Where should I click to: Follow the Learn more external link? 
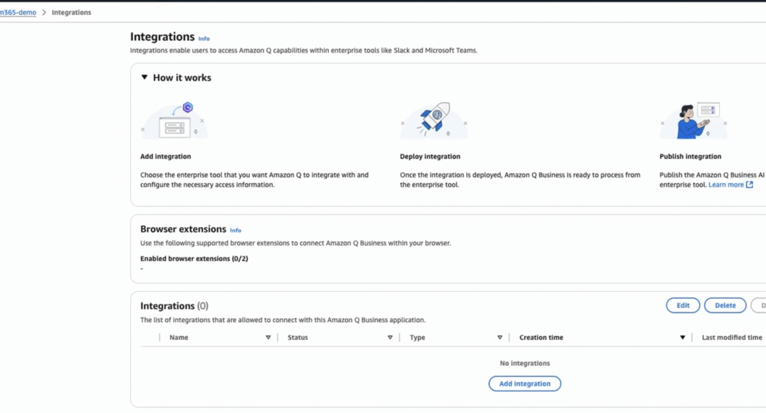(726, 185)
